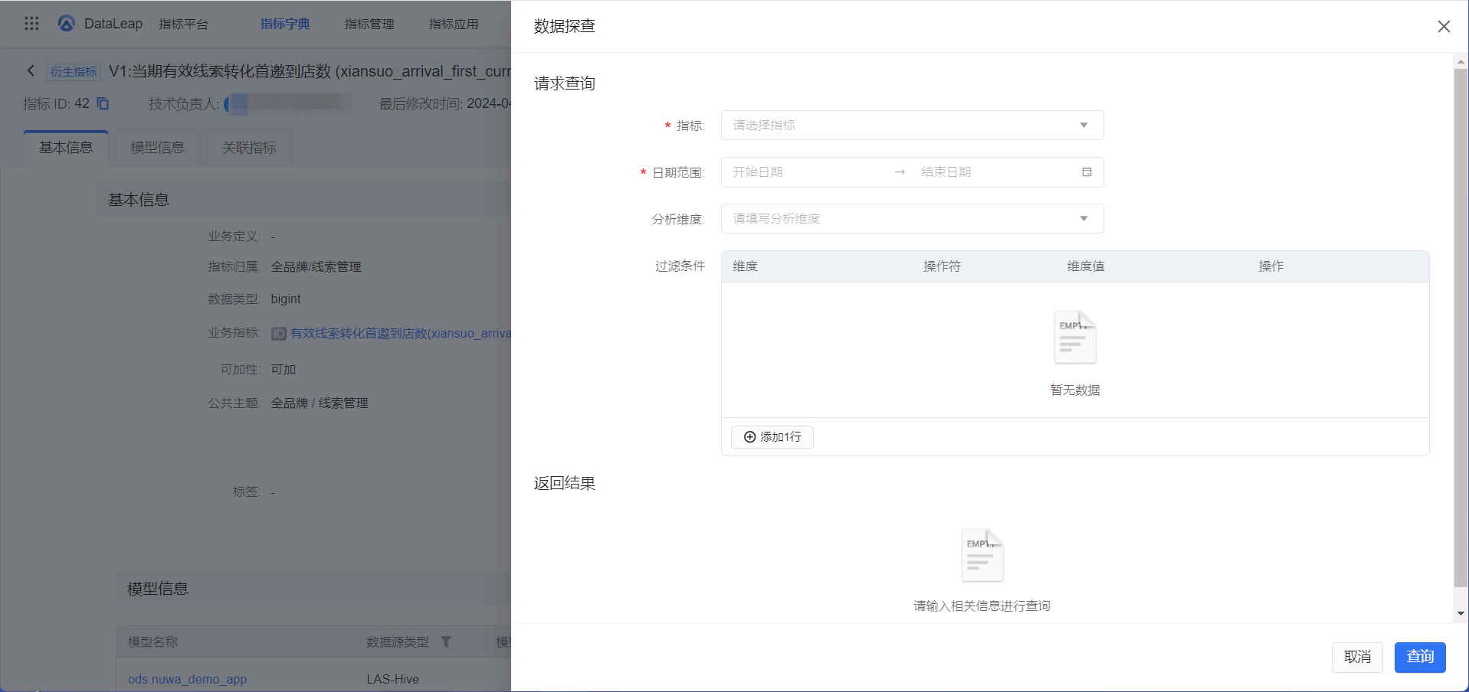
Task: Click the 数据源类型 column header
Action: pyautogui.click(x=398, y=641)
